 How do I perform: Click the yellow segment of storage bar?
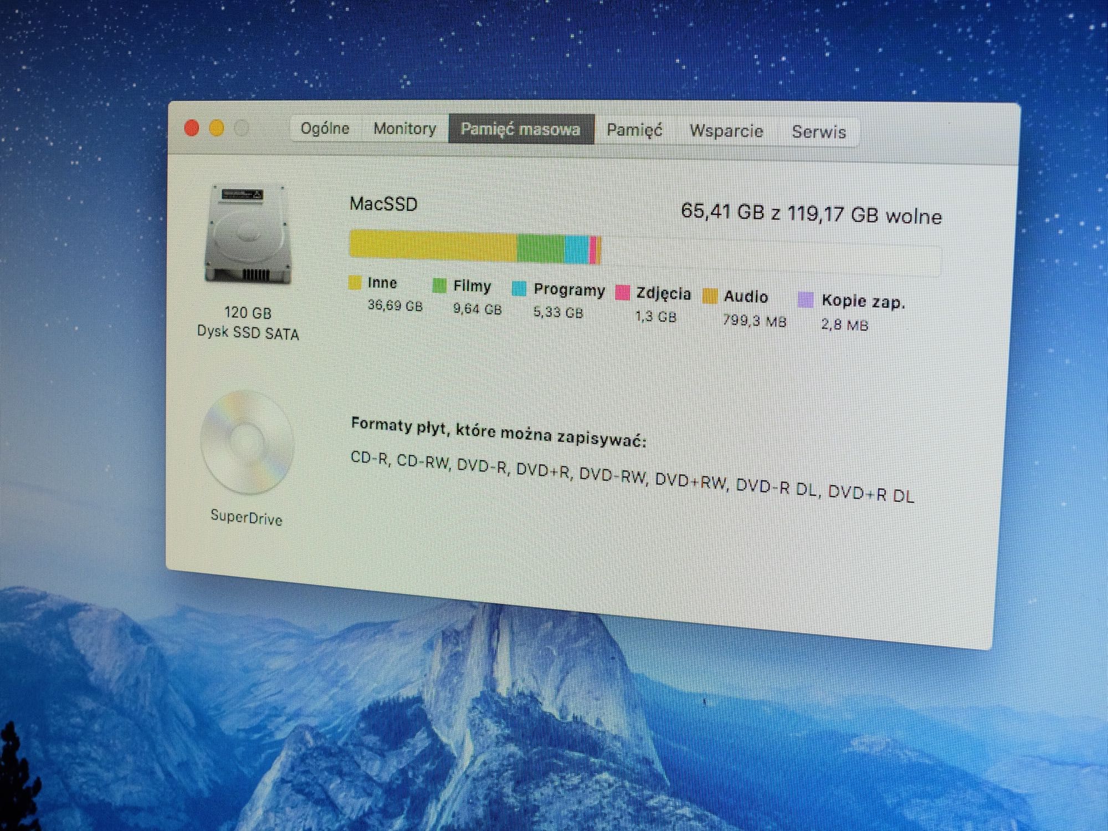[433, 244]
